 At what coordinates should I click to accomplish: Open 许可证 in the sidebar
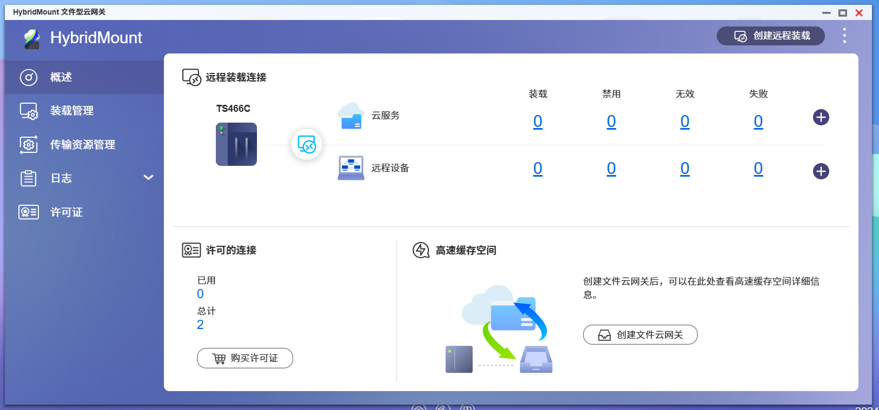tap(84, 212)
